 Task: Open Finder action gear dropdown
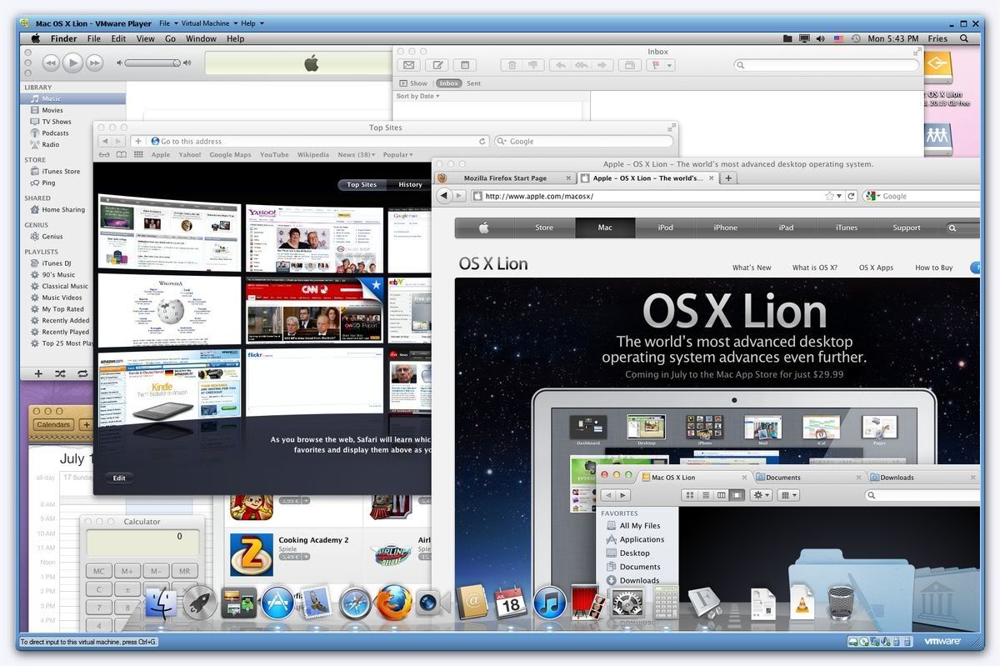[x=762, y=495]
